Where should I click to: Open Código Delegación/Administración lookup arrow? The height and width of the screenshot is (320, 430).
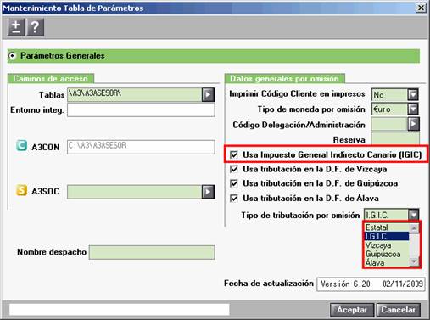coord(414,124)
